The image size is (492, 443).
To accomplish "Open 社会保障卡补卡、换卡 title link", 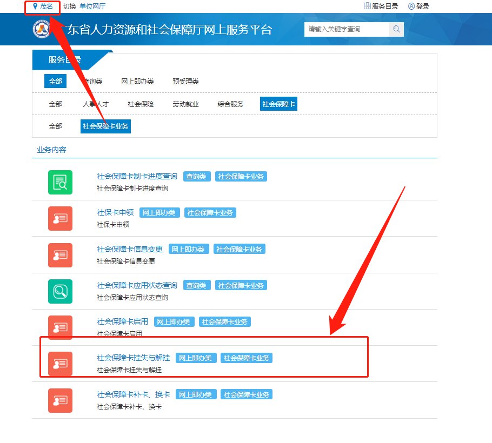I will (x=134, y=394).
